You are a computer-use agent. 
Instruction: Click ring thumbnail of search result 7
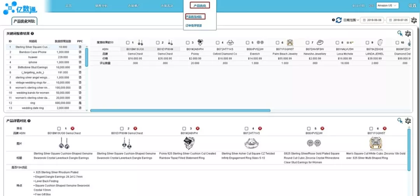coord(320,42)
